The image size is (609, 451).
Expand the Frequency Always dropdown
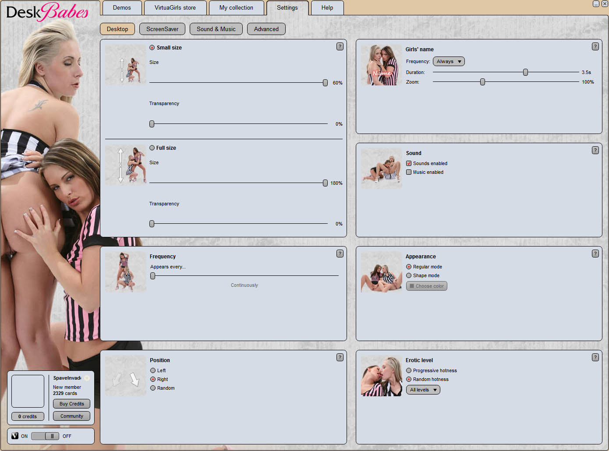click(449, 62)
